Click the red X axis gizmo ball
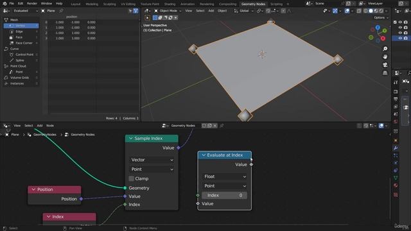 coord(383,38)
